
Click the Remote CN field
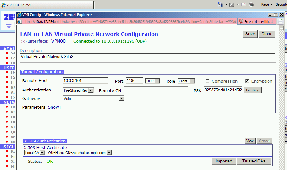[x=156, y=90]
